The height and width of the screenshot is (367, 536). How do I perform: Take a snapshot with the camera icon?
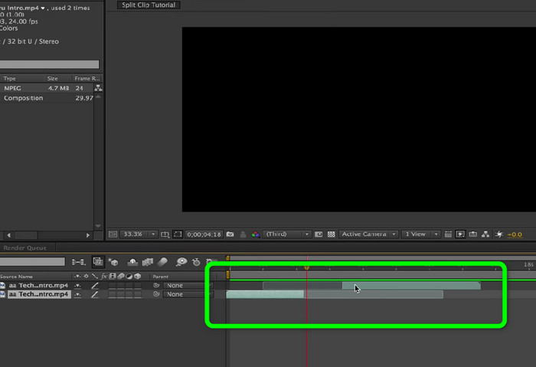[x=230, y=234]
